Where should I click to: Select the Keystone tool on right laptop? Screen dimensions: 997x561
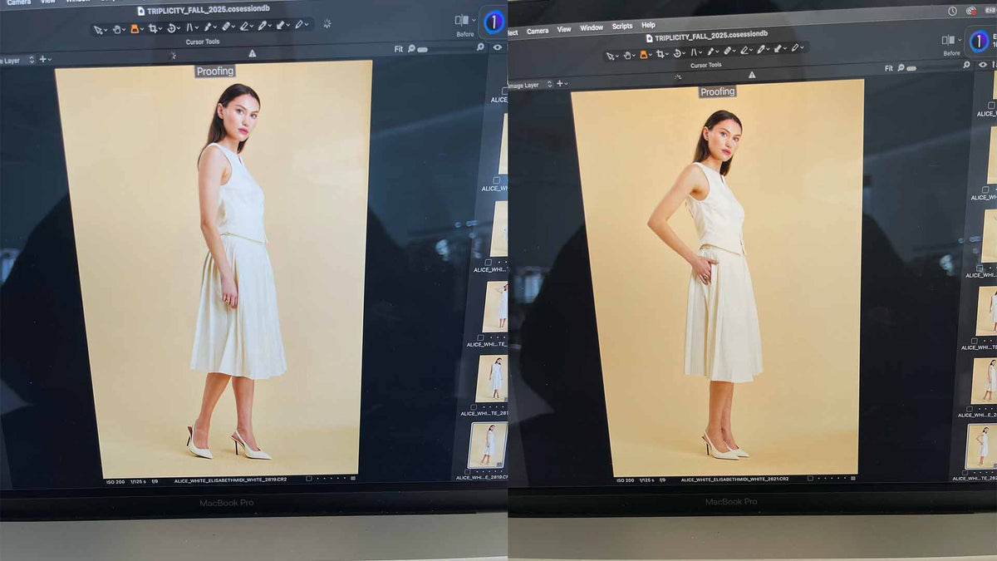pos(694,52)
